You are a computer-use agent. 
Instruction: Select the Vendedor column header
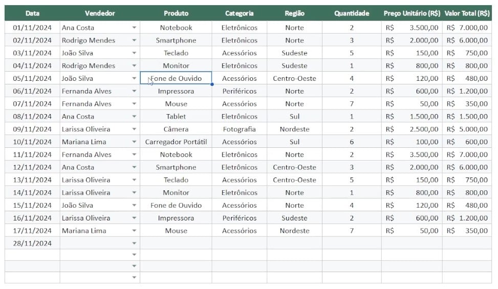[x=100, y=13]
